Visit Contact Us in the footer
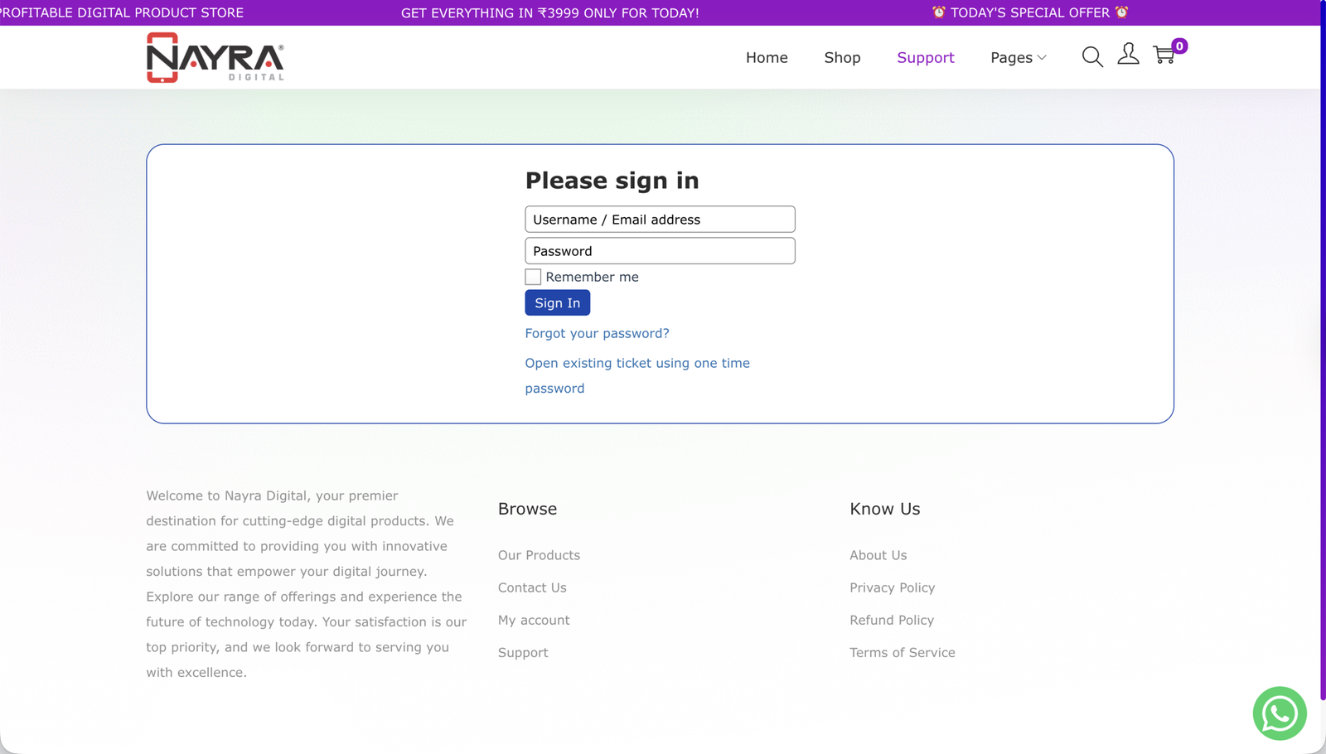Image resolution: width=1326 pixels, height=754 pixels. [x=532, y=587]
